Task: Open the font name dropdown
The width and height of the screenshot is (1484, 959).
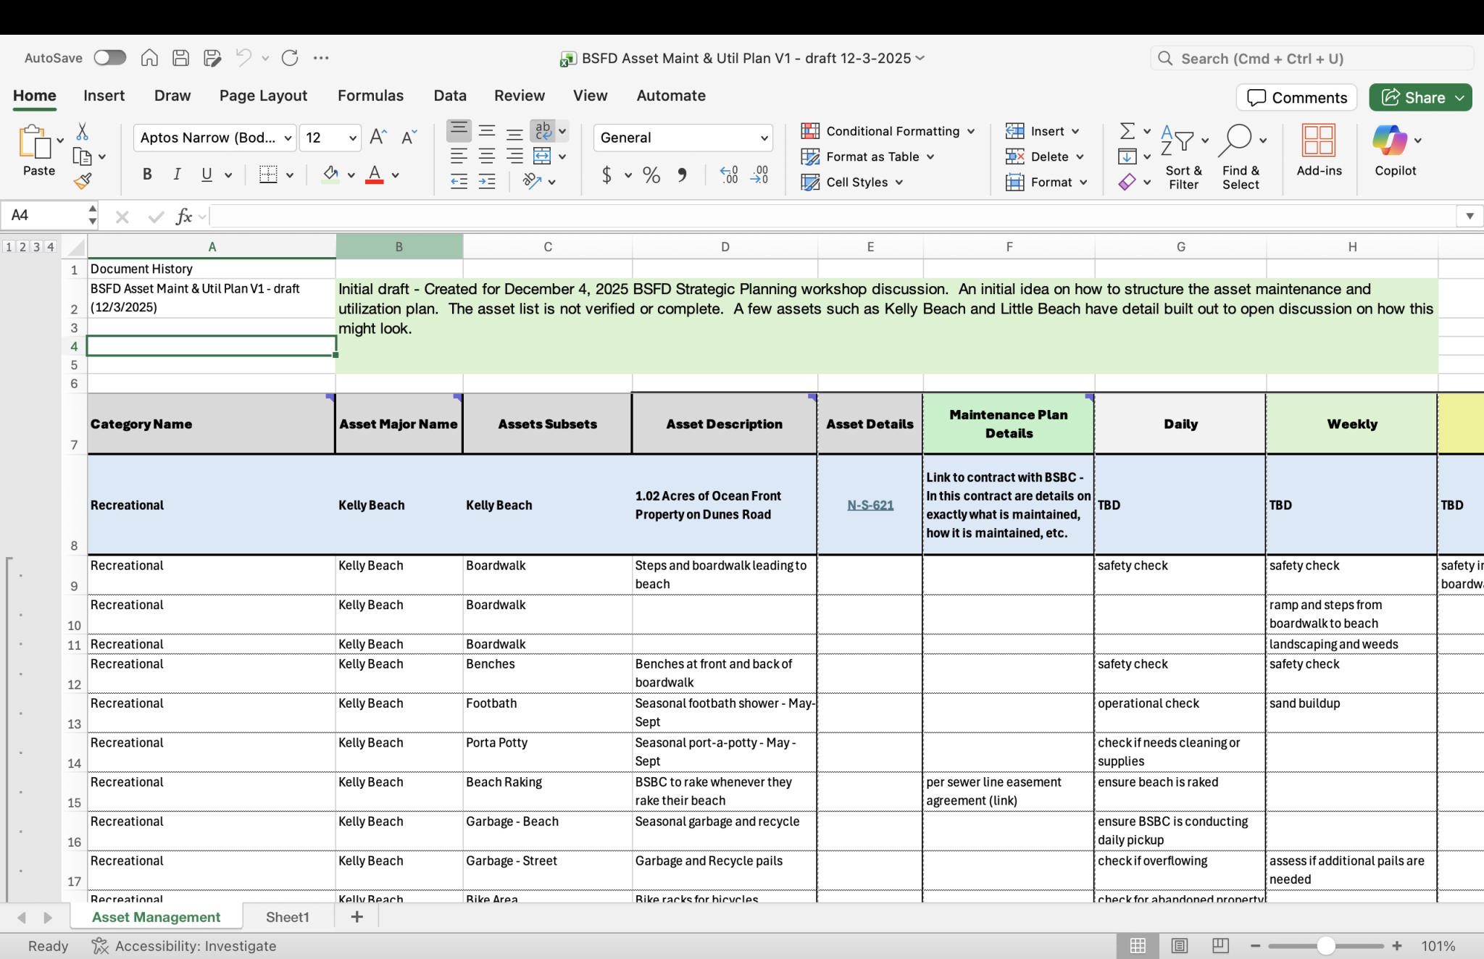Action: 288,138
